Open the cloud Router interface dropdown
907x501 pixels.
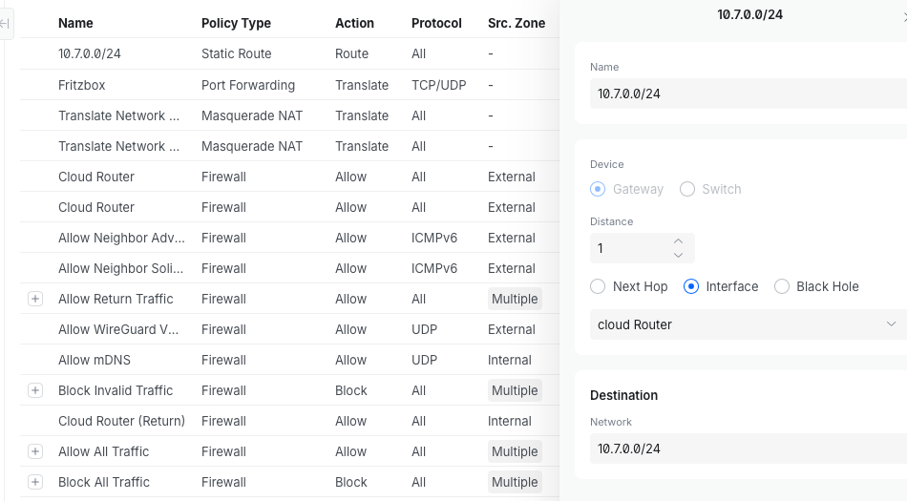745,324
